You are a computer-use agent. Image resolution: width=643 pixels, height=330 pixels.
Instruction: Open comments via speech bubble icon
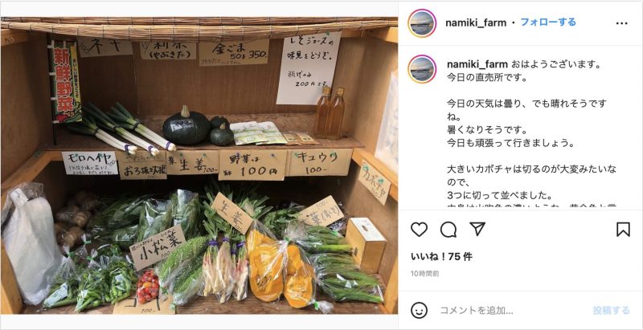(x=448, y=230)
